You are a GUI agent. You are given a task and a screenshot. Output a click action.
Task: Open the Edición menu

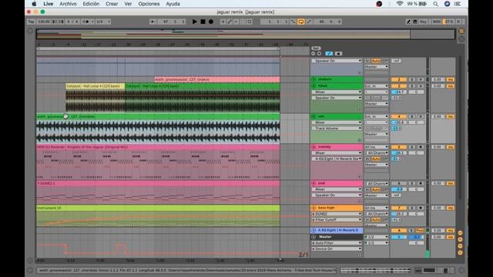91,4
